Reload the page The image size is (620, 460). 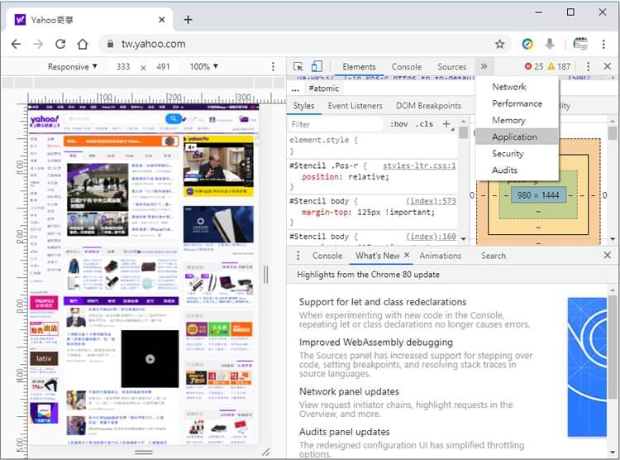pos(60,44)
